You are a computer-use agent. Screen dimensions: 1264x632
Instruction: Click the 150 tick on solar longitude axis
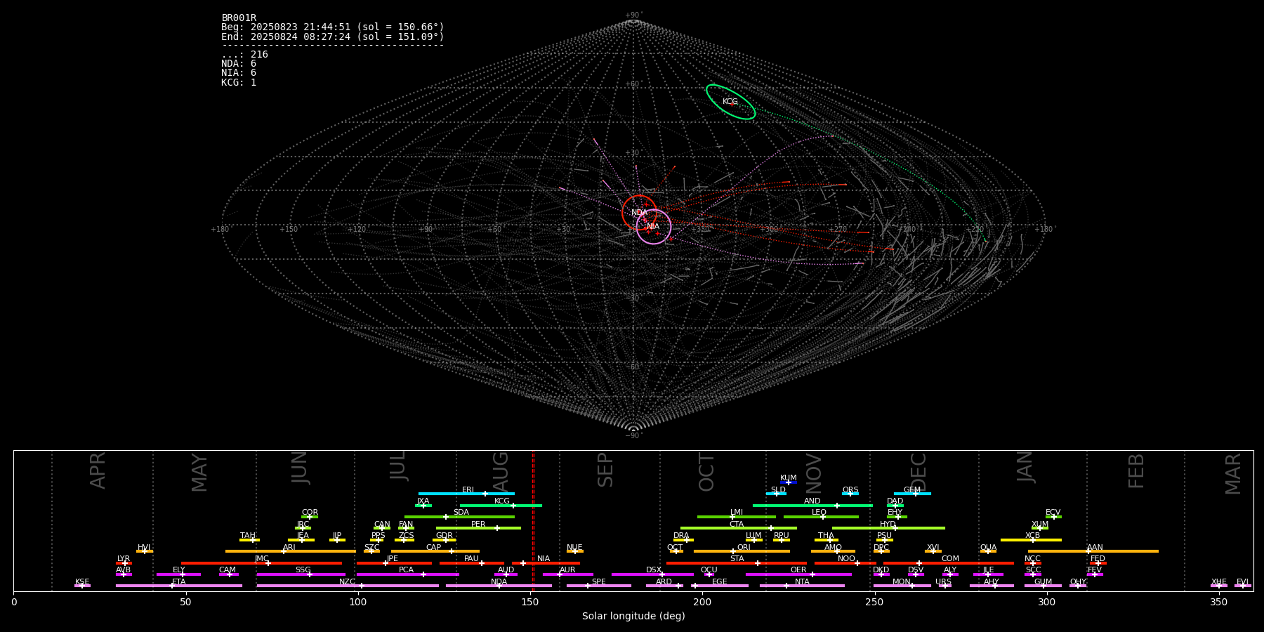pos(529,602)
